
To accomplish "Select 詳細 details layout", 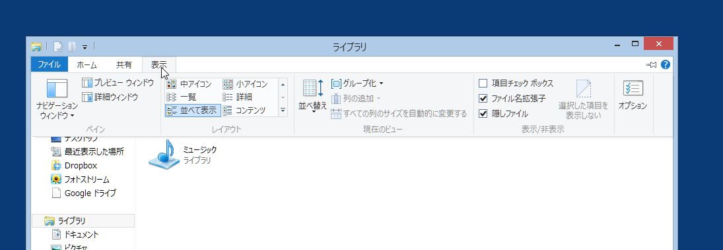I will point(238,97).
